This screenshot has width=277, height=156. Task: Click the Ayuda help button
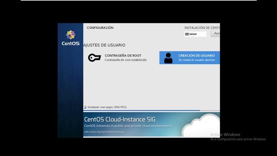pyautogui.click(x=216, y=33)
